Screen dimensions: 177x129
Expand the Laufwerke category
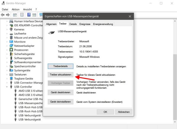tap(7, 33)
